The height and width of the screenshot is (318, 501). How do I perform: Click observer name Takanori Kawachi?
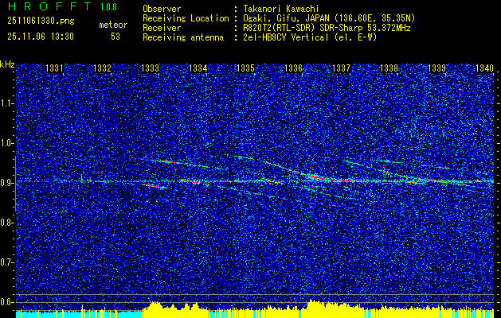(x=280, y=9)
